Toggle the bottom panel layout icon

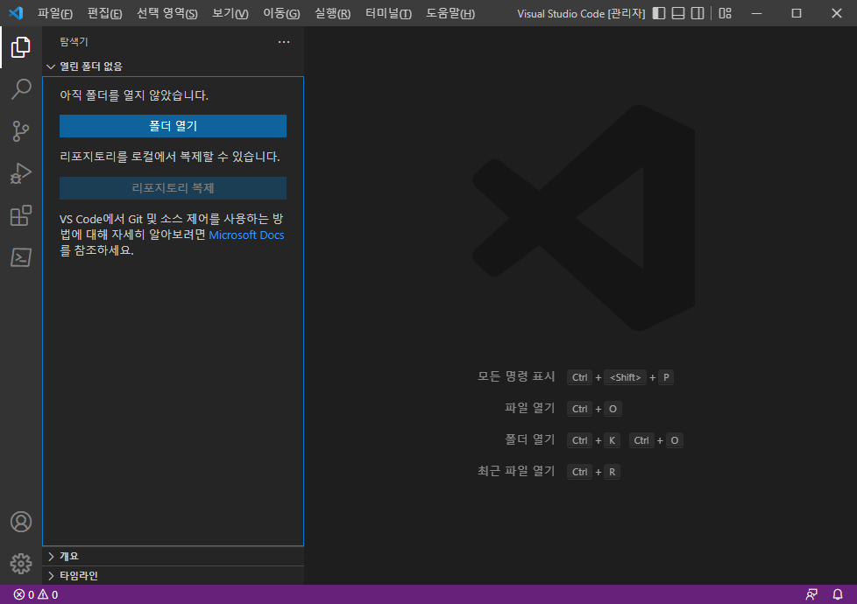pyautogui.click(x=678, y=13)
